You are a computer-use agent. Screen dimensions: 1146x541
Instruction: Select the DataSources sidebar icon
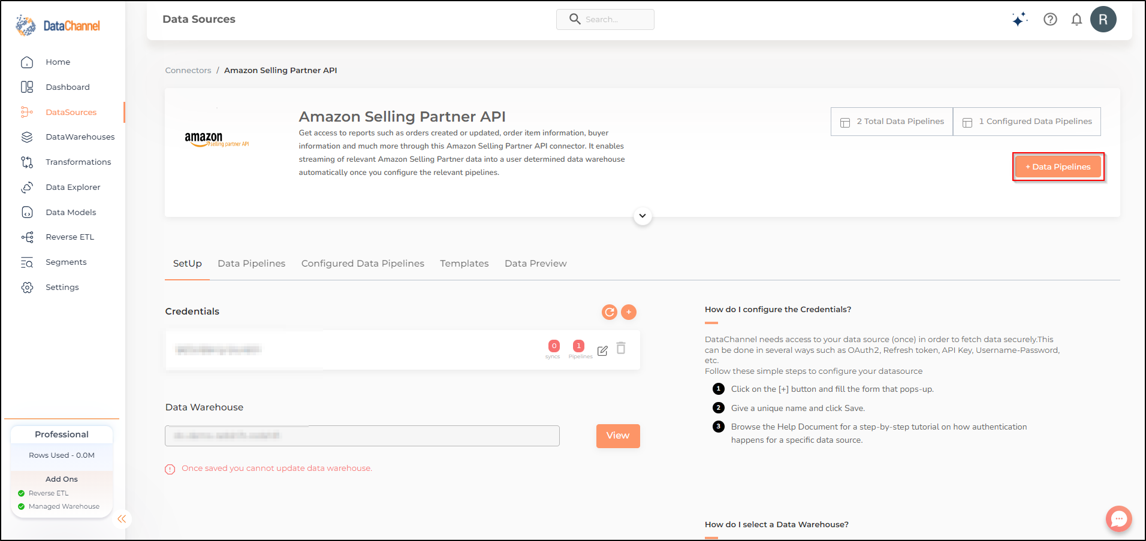(x=27, y=112)
